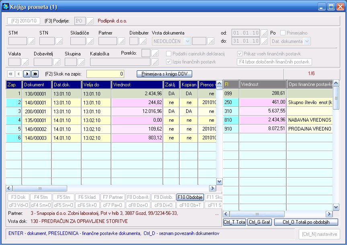Click Primerjava s knjigo DDV button
347x245 pixels.
click(x=164, y=74)
